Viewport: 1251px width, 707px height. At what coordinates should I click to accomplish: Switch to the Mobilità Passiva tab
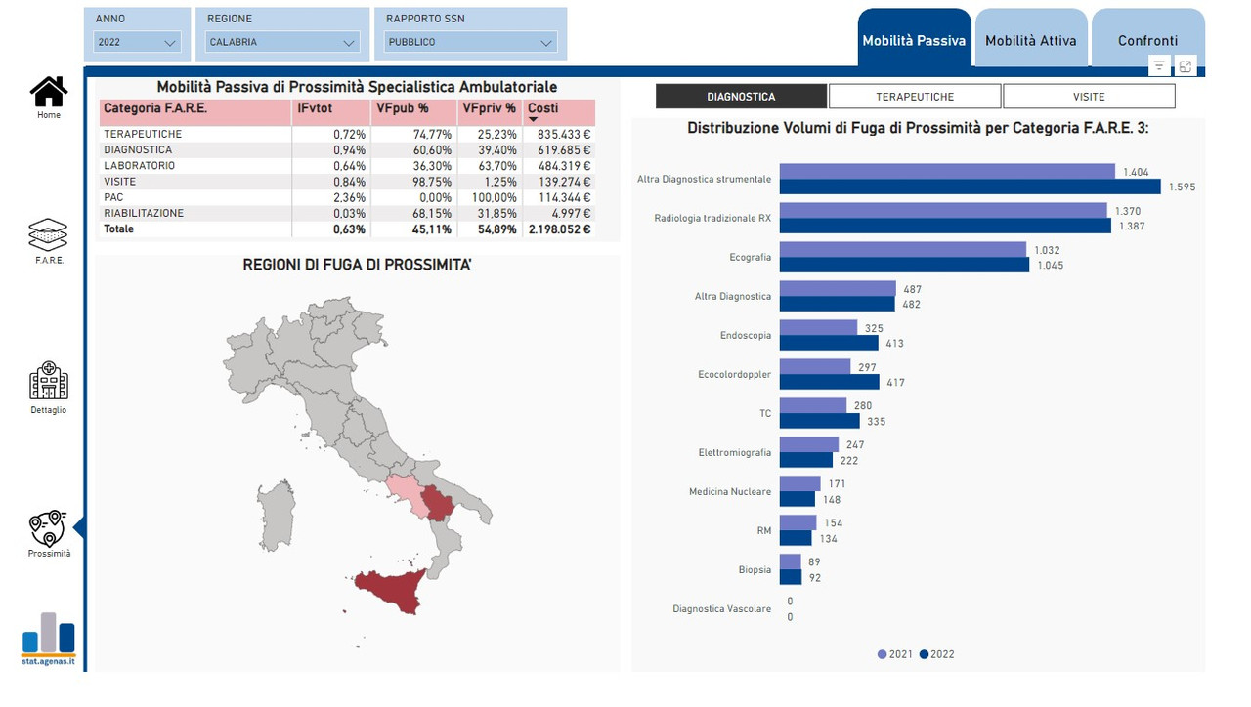[914, 40]
